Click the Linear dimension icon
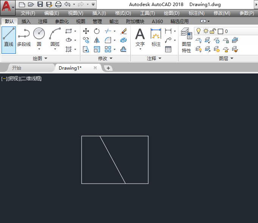Viewport: 258px width, 223px height. tap(168, 31)
